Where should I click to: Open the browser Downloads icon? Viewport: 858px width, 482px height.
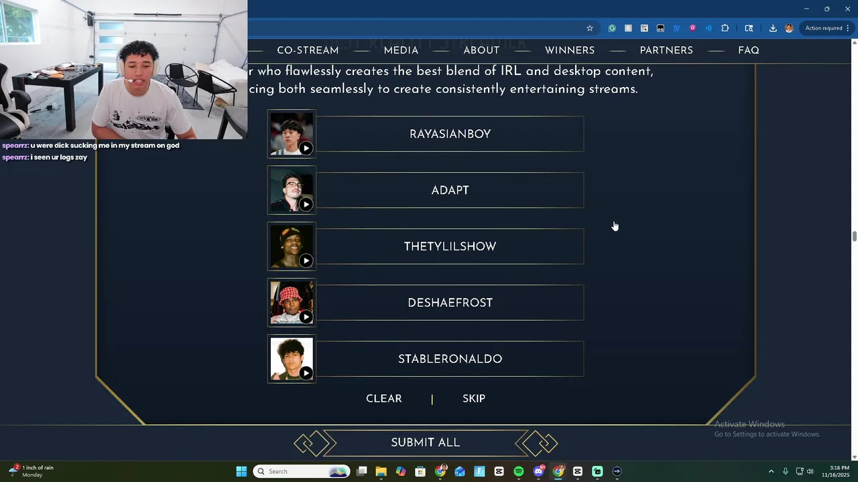[773, 28]
